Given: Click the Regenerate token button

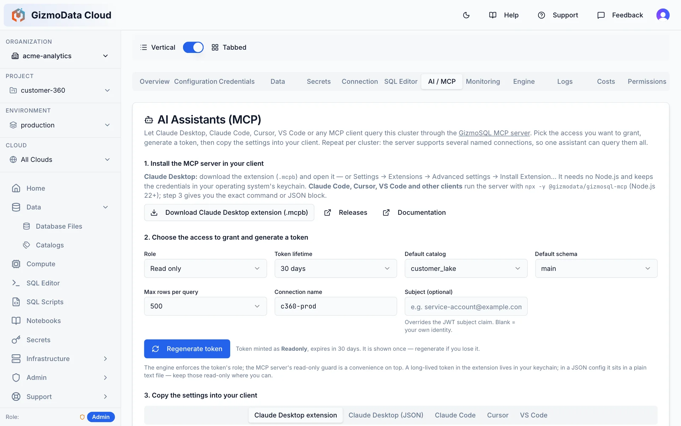Looking at the screenshot, I should 187,349.
